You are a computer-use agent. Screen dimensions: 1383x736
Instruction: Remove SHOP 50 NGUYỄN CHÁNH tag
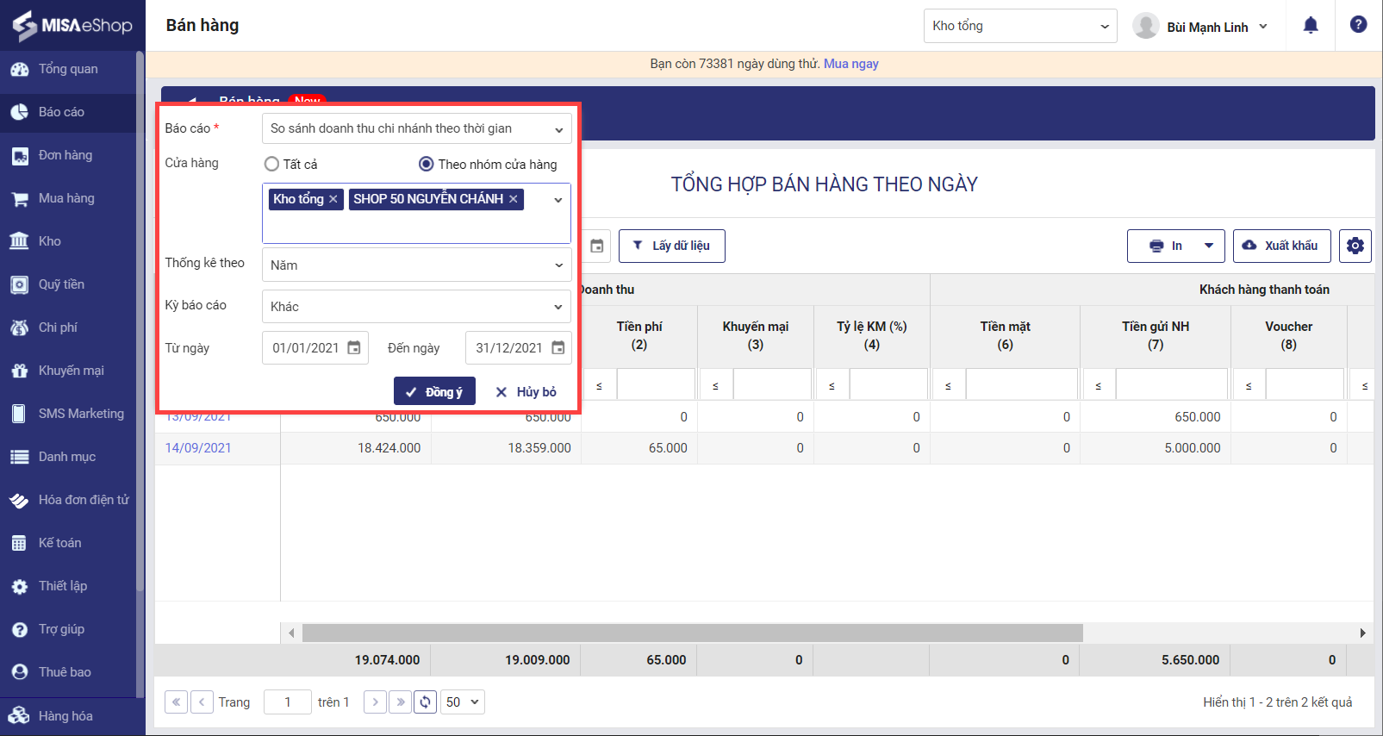[x=513, y=199]
